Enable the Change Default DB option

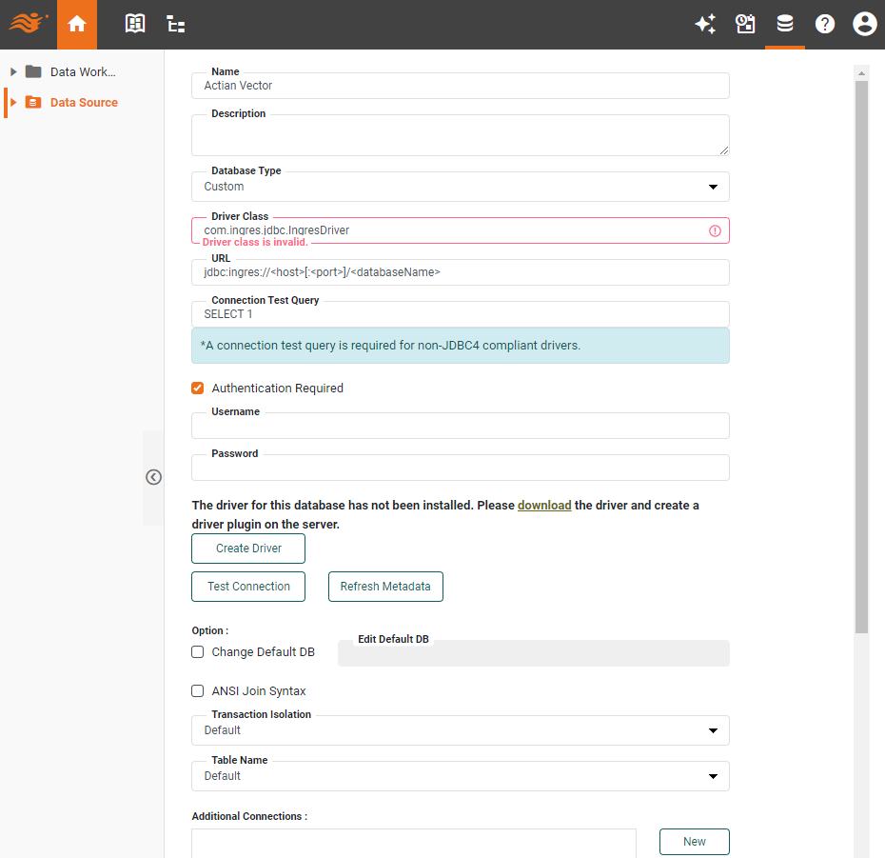pyautogui.click(x=197, y=651)
